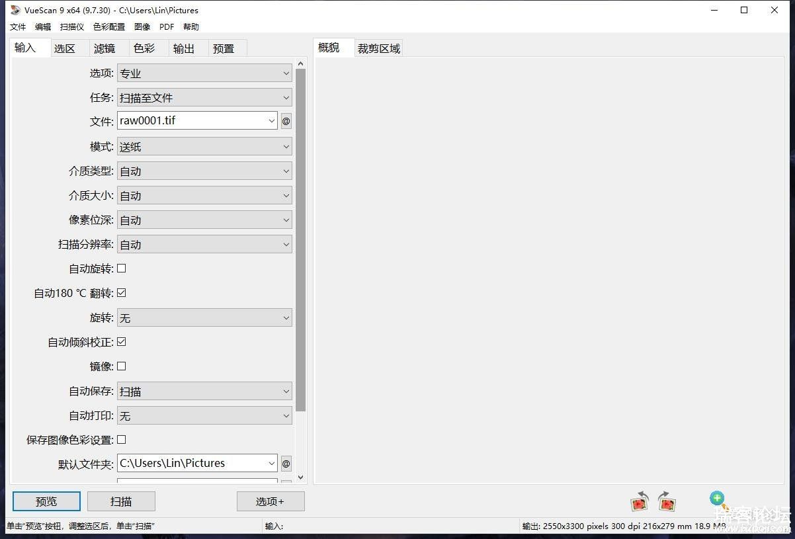Open the 文件 menu

click(x=18, y=27)
